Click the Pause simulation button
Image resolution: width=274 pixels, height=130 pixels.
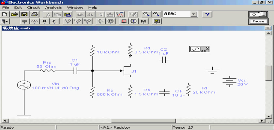pos(258,21)
